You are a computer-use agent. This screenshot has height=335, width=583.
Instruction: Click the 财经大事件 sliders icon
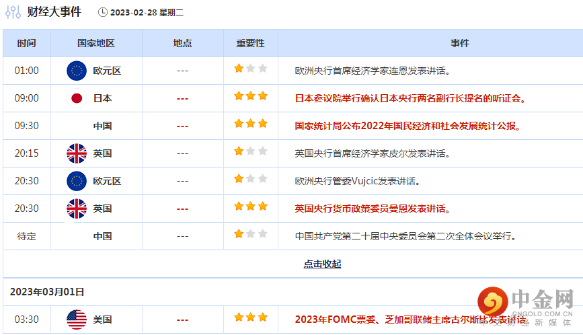click(x=13, y=12)
